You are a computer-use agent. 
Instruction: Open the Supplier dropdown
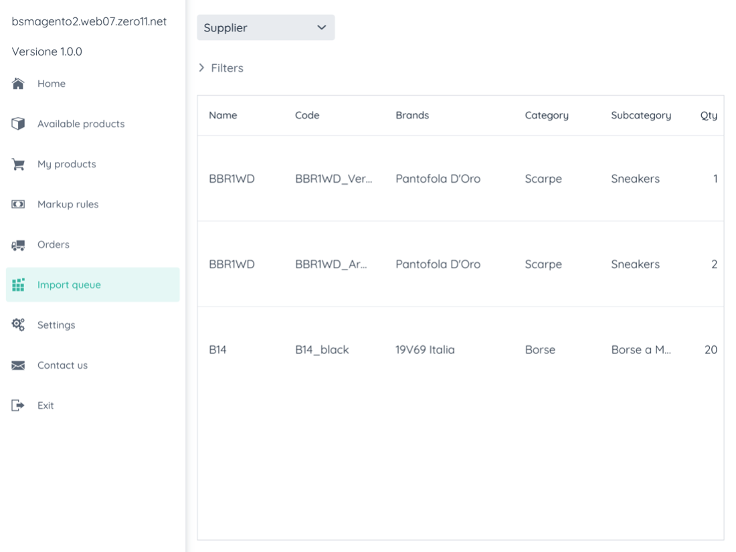coord(266,27)
